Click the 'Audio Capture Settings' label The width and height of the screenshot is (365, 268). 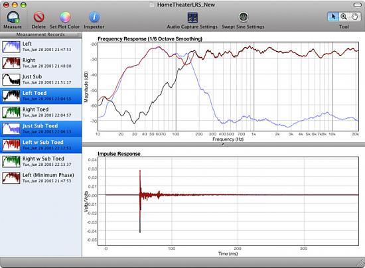192,27
